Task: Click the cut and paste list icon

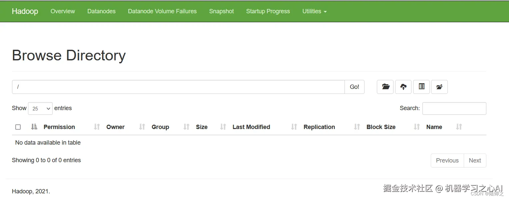Action: coord(421,87)
